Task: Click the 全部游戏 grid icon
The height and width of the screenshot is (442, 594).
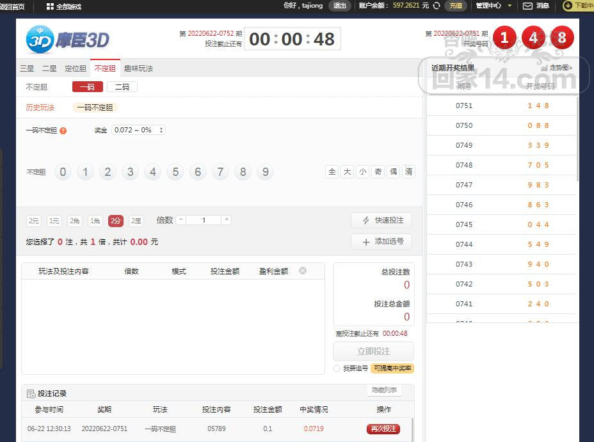Action: click(50, 6)
